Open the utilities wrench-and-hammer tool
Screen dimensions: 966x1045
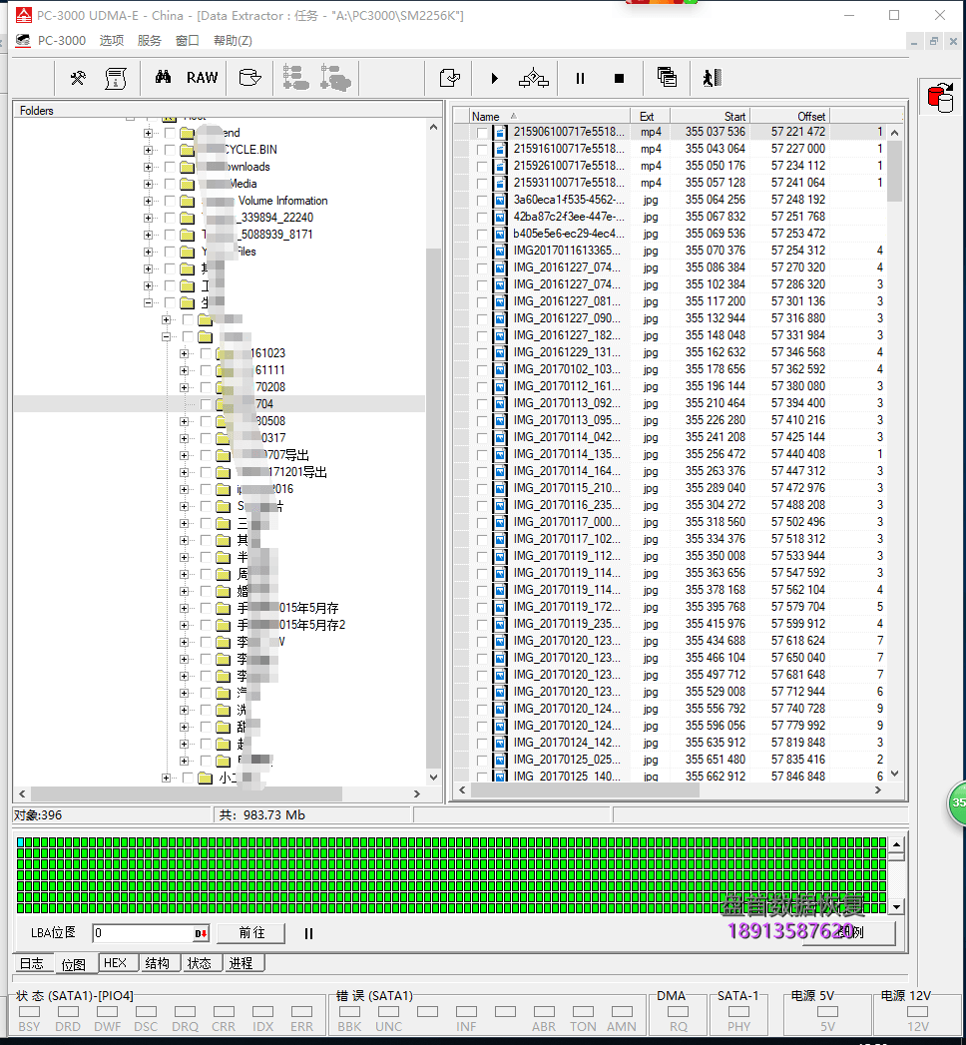(78, 78)
